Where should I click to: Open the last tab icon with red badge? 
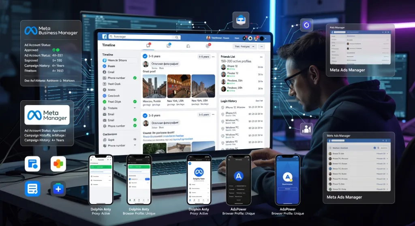[x=208, y=46]
